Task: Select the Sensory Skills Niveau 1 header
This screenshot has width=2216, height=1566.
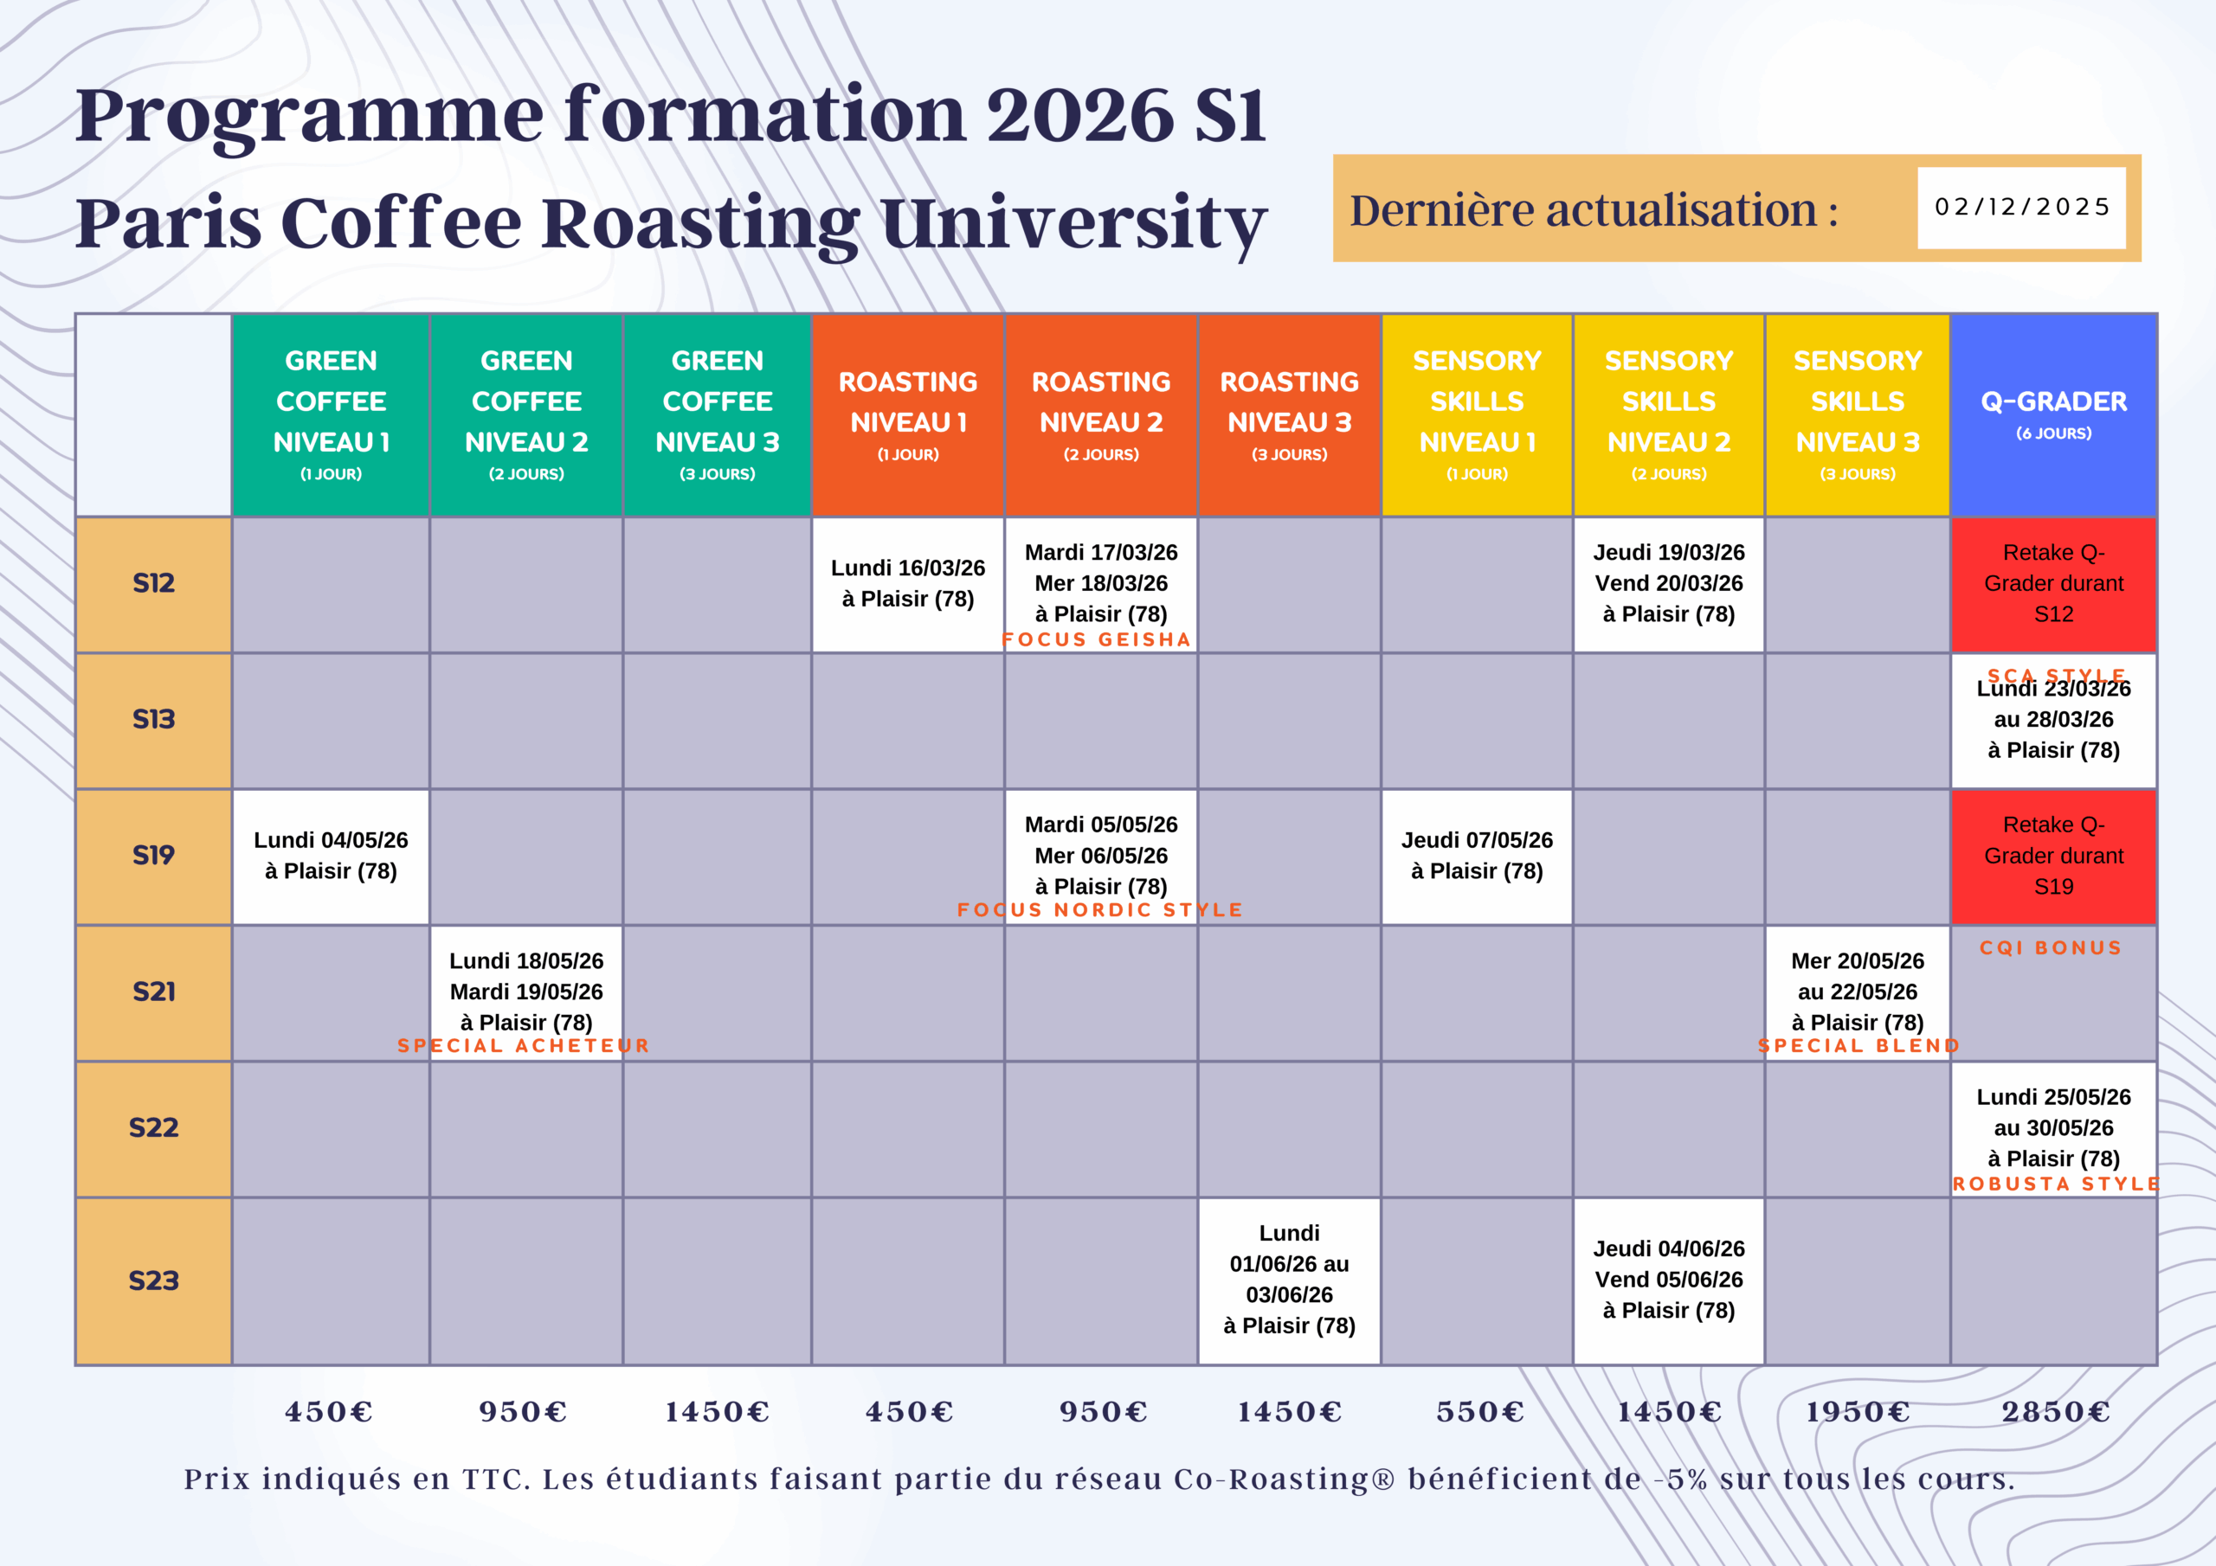Action: [x=1477, y=415]
